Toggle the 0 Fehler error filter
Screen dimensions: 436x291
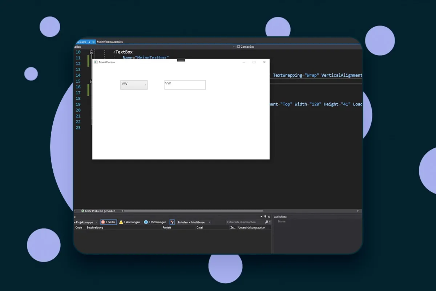tap(109, 222)
